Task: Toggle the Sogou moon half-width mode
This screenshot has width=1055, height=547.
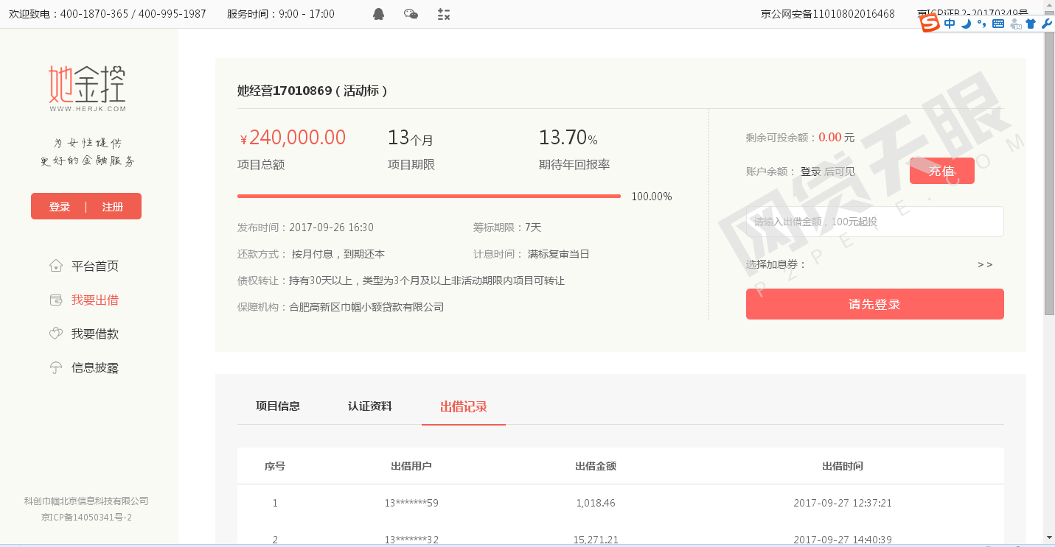Action: (966, 24)
